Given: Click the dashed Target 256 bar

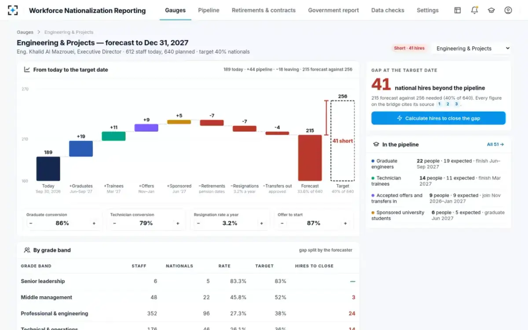Looking at the screenshot, I should tap(343, 141).
